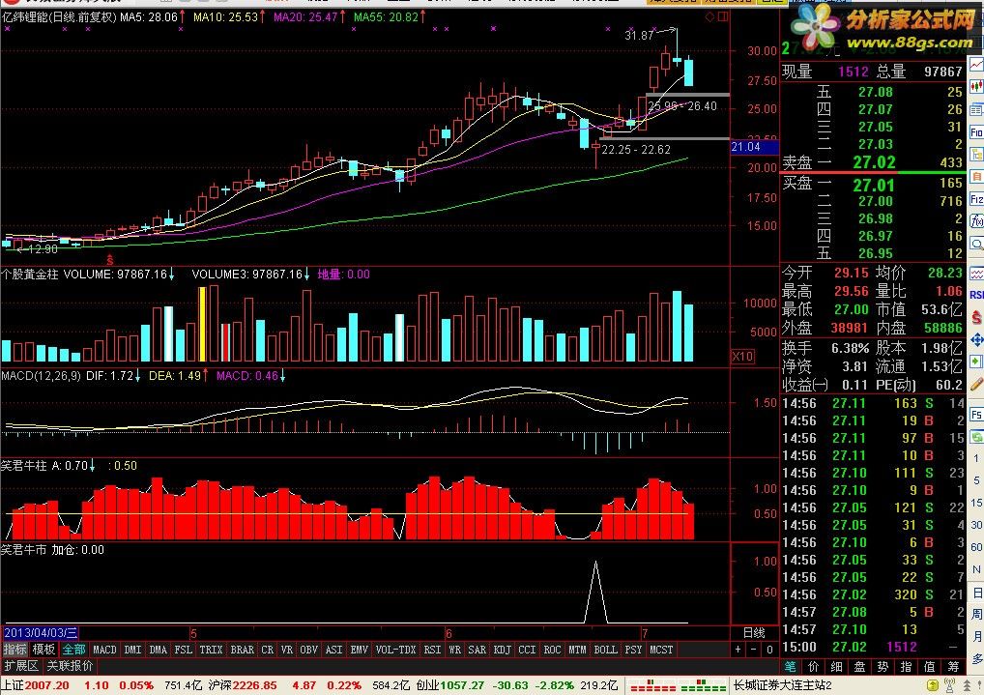
Task: Select the monthly 月 period button
Action: (976, 637)
